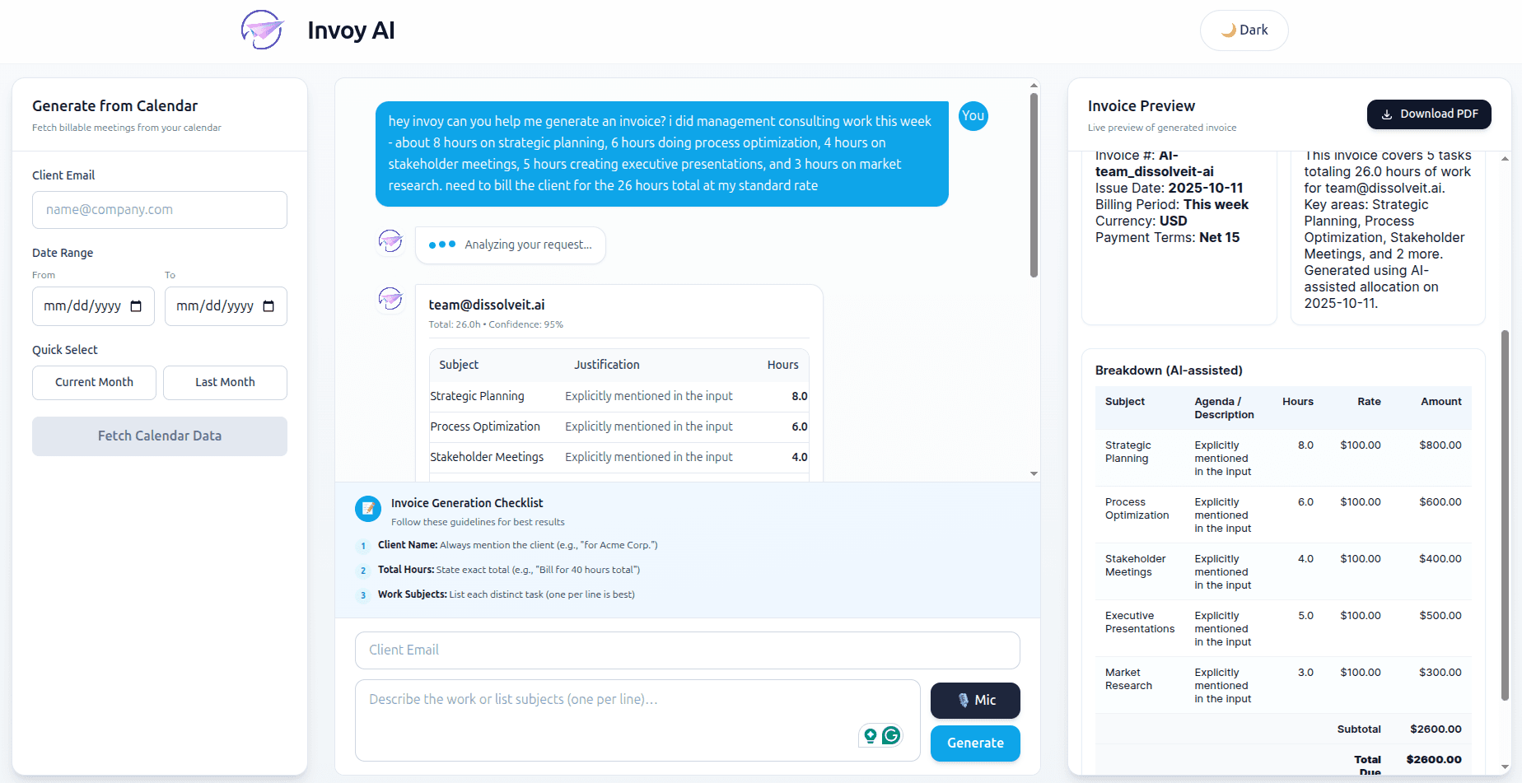Click the Issue Date 2025-10-11 text
This screenshot has width=1522, height=783.
pyautogui.click(x=1169, y=189)
